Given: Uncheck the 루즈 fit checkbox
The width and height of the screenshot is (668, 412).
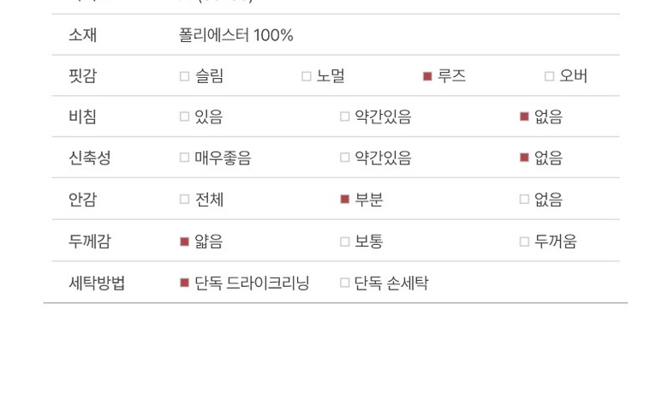Looking at the screenshot, I should [427, 76].
